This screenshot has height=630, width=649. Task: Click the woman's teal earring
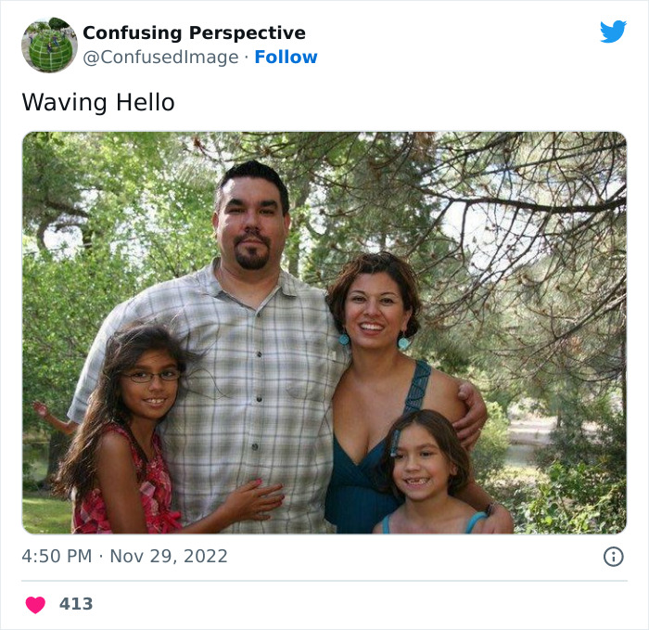click(404, 342)
